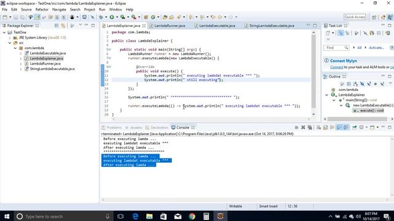Open File Explorer from the taskbar

(x=149, y=216)
